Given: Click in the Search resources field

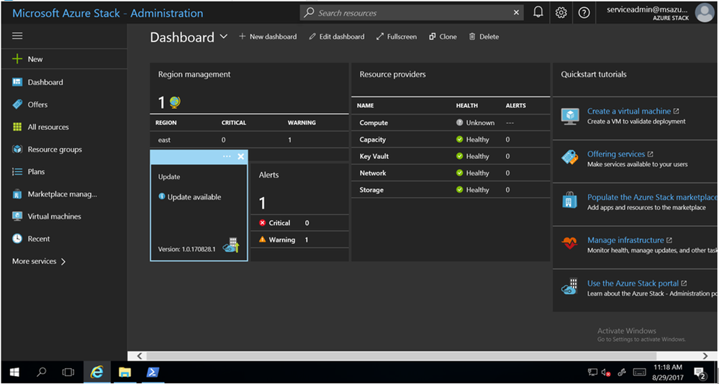Looking at the screenshot, I should point(412,13).
